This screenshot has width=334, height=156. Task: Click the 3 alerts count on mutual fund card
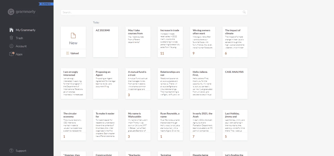(129, 95)
